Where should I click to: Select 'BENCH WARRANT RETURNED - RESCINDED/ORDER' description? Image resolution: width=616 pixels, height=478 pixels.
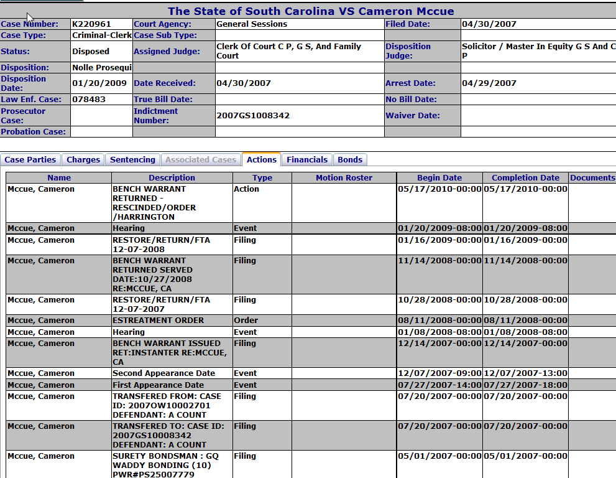(154, 203)
